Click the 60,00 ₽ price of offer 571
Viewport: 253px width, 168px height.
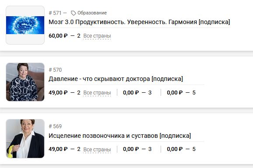pyautogui.click(x=58, y=35)
